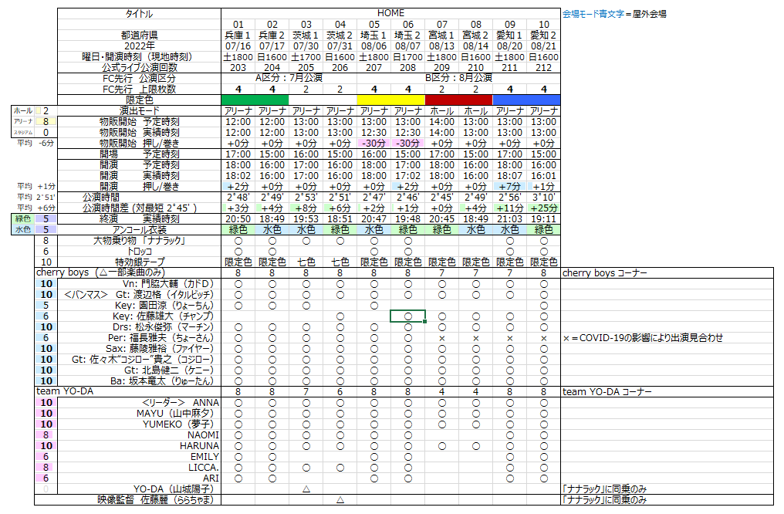Select the 平均 -6分 summary cell
This screenshot has height=514, width=784.
pos(35,144)
